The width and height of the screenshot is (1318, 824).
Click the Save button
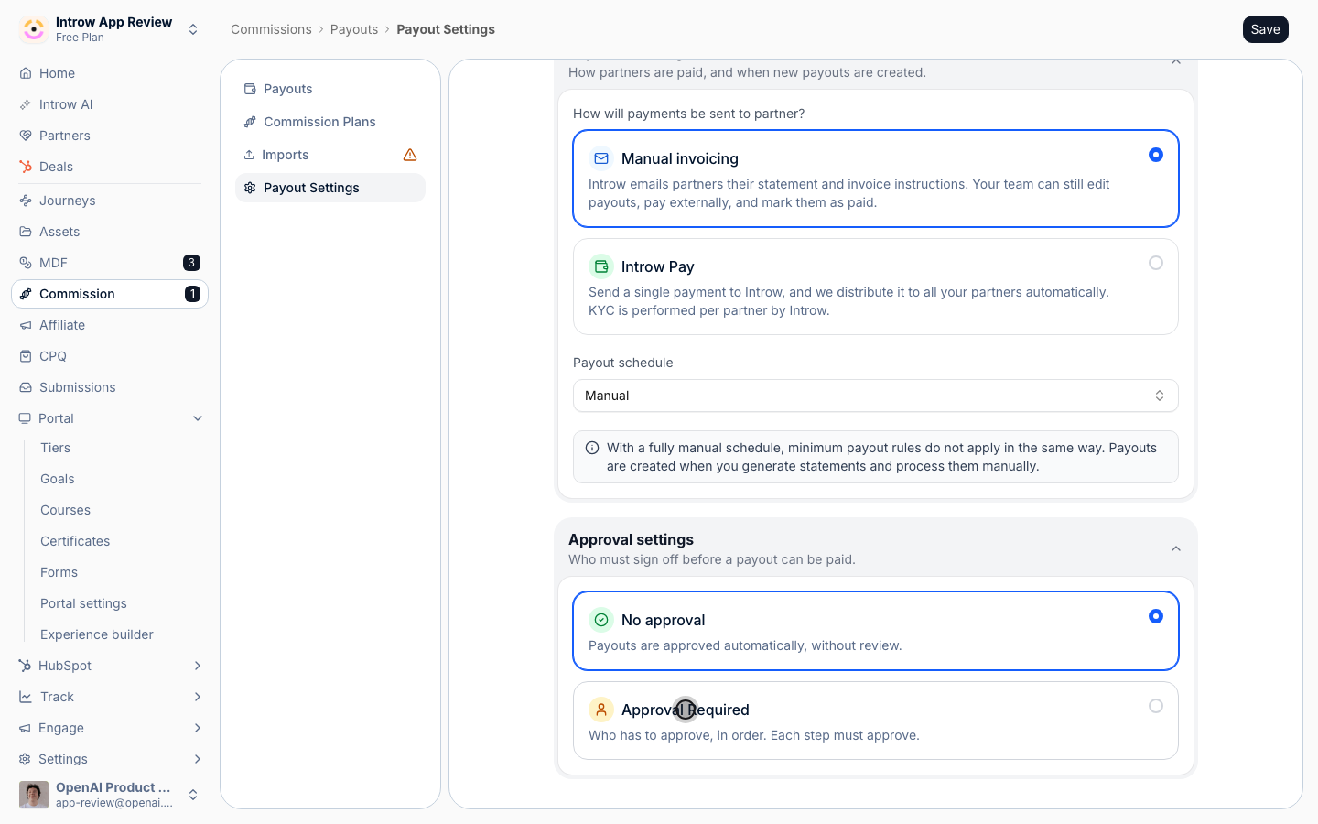pos(1266,29)
